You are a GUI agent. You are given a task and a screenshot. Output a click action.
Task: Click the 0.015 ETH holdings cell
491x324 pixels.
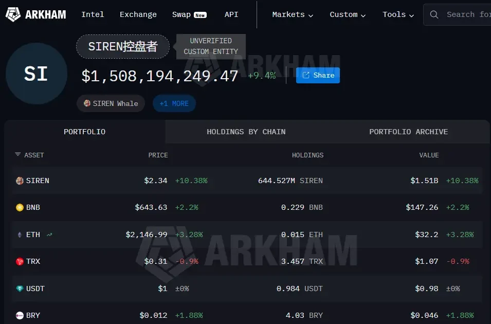point(302,235)
